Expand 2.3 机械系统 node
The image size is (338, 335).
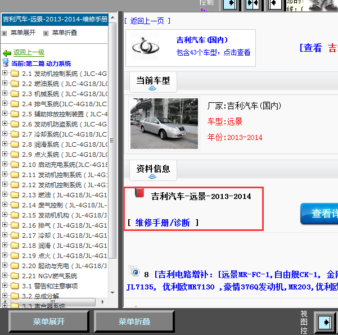coord(4,93)
